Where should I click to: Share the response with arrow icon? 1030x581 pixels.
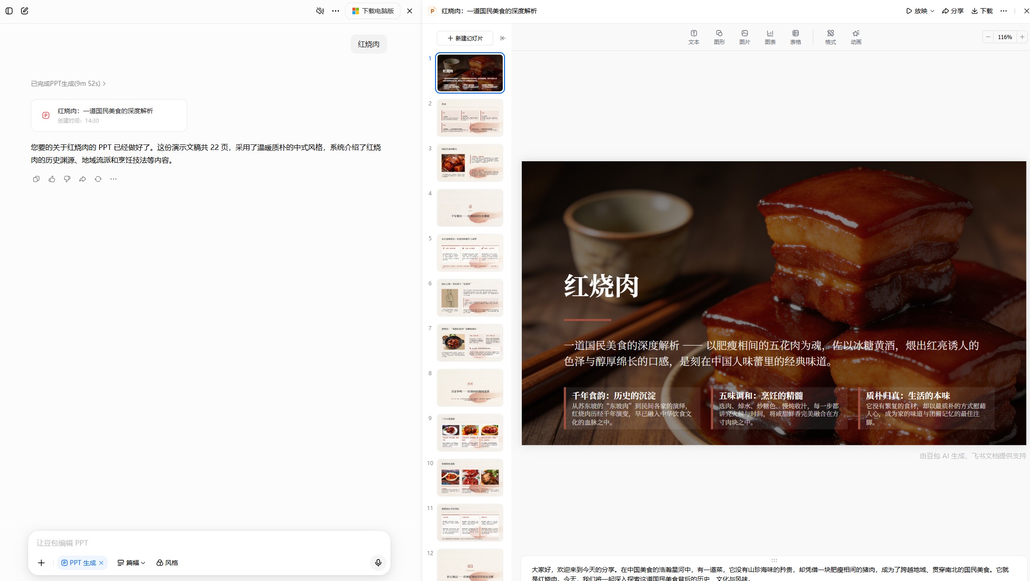(83, 179)
